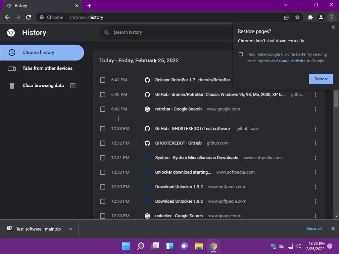Check the GHOSTEXEDOT/Test-software entry checkbox
Screen dimensions: 339x254
[x=103, y=129]
